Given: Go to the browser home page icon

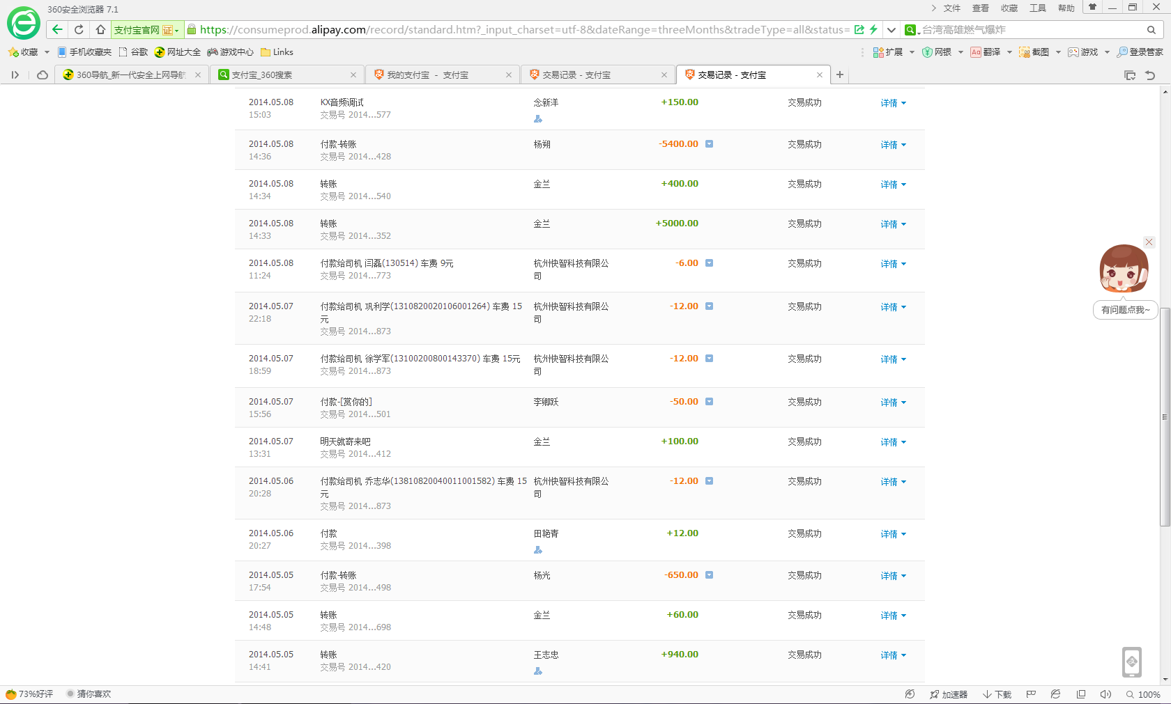Looking at the screenshot, I should (x=100, y=29).
